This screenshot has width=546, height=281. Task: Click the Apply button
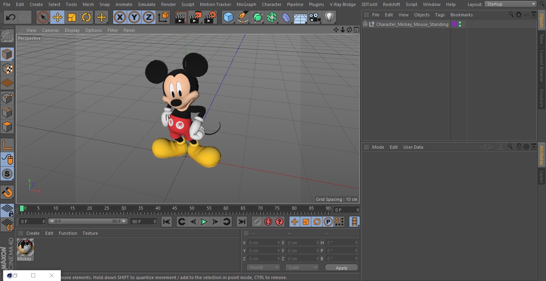tap(341, 268)
